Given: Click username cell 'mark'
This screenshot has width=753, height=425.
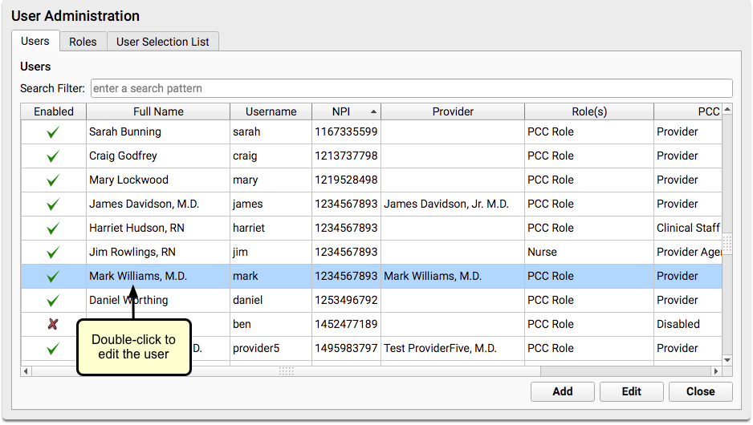Looking at the screenshot, I should (271, 276).
